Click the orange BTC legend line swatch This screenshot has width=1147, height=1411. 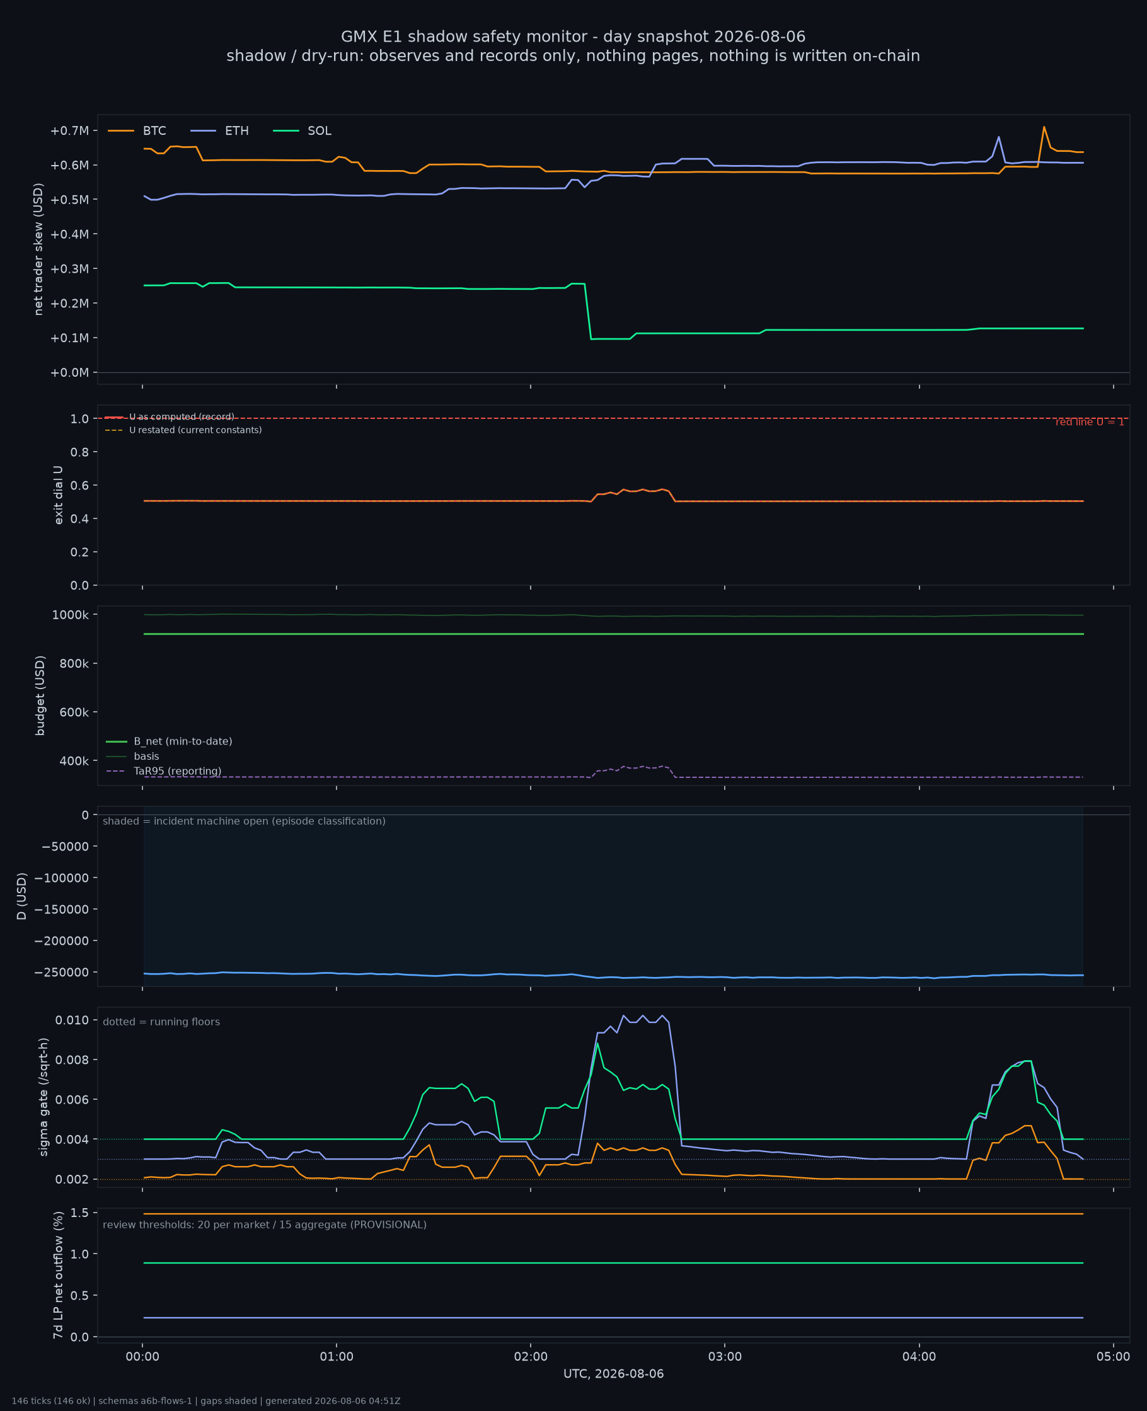pos(121,131)
